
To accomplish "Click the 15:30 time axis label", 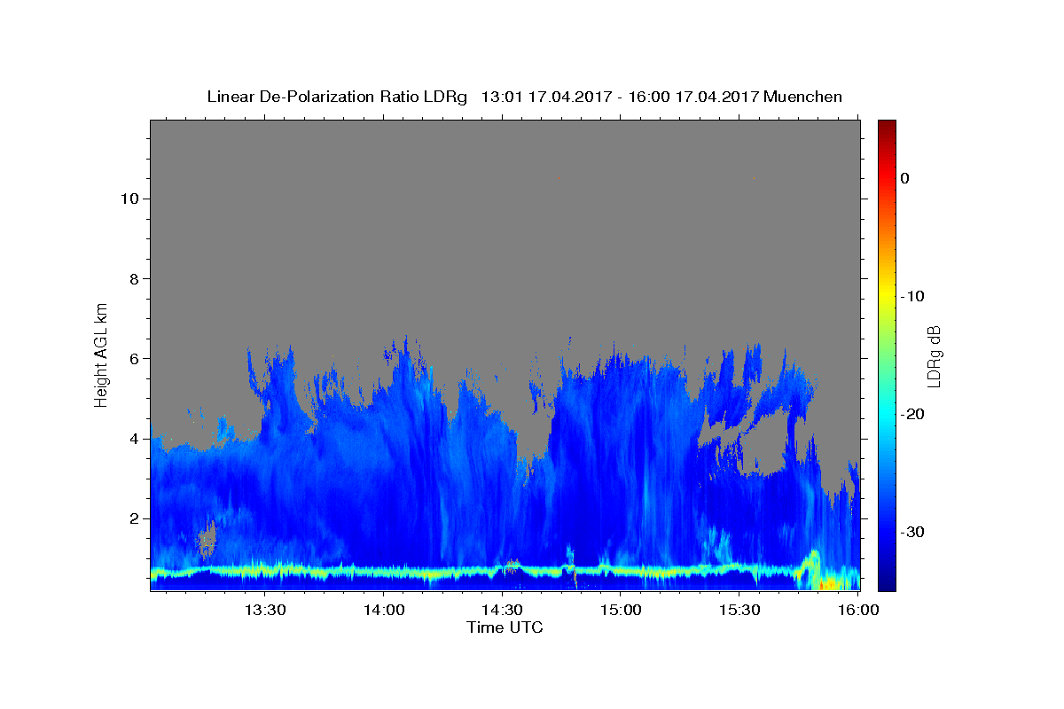I will (x=739, y=610).
